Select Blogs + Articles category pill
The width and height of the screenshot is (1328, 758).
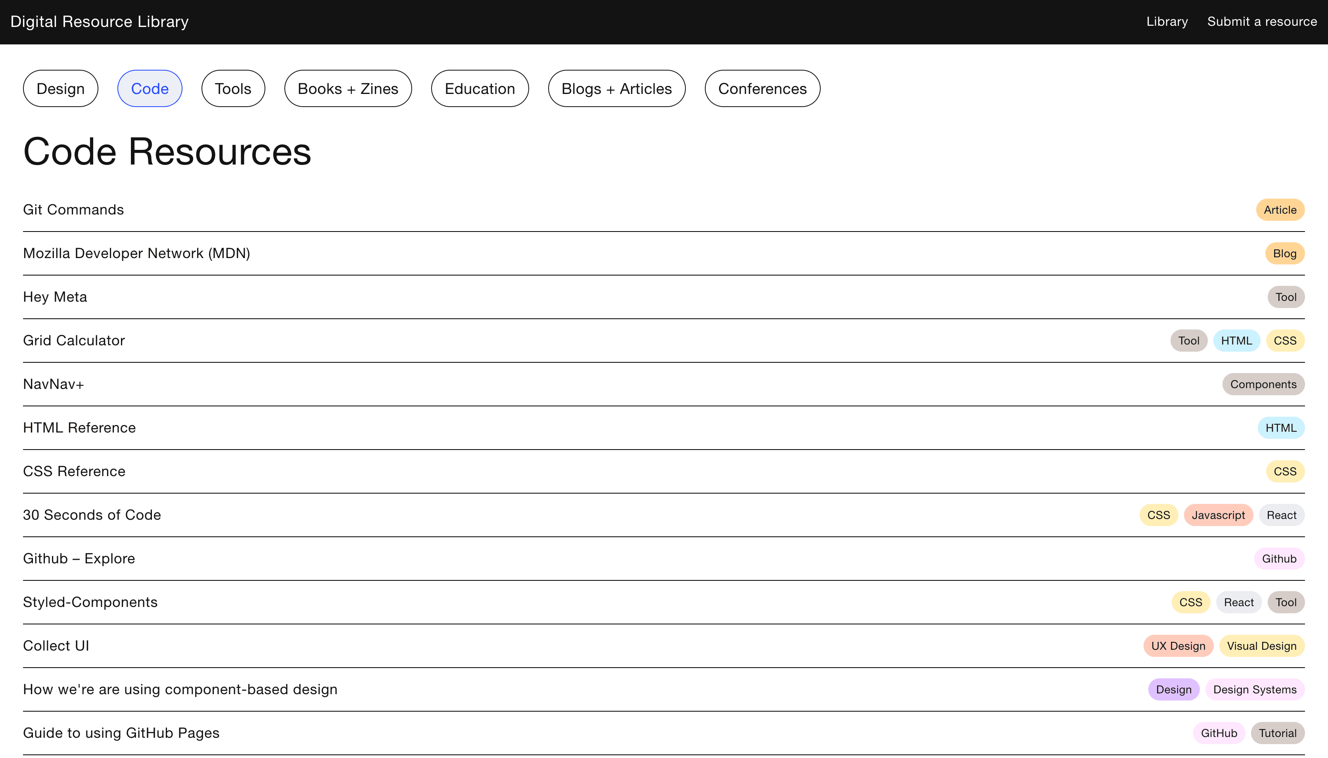click(x=616, y=88)
